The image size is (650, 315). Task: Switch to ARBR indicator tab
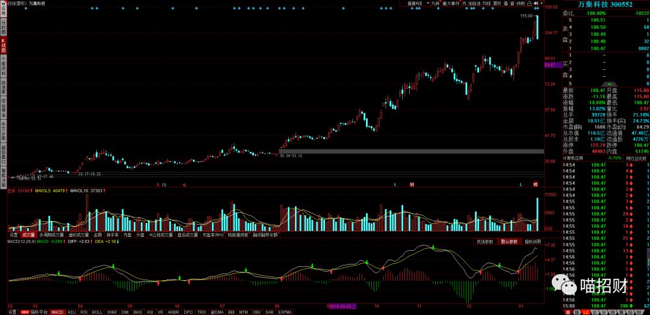[x=173, y=312]
